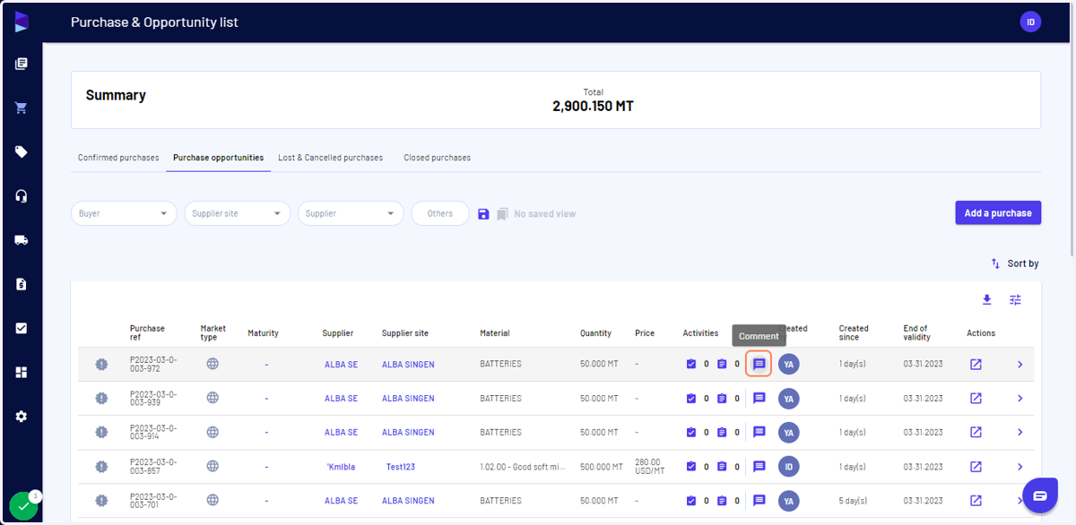The image size is (1076, 525).
Task: Open the shopping cart sidebar icon
Action: tap(22, 108)
